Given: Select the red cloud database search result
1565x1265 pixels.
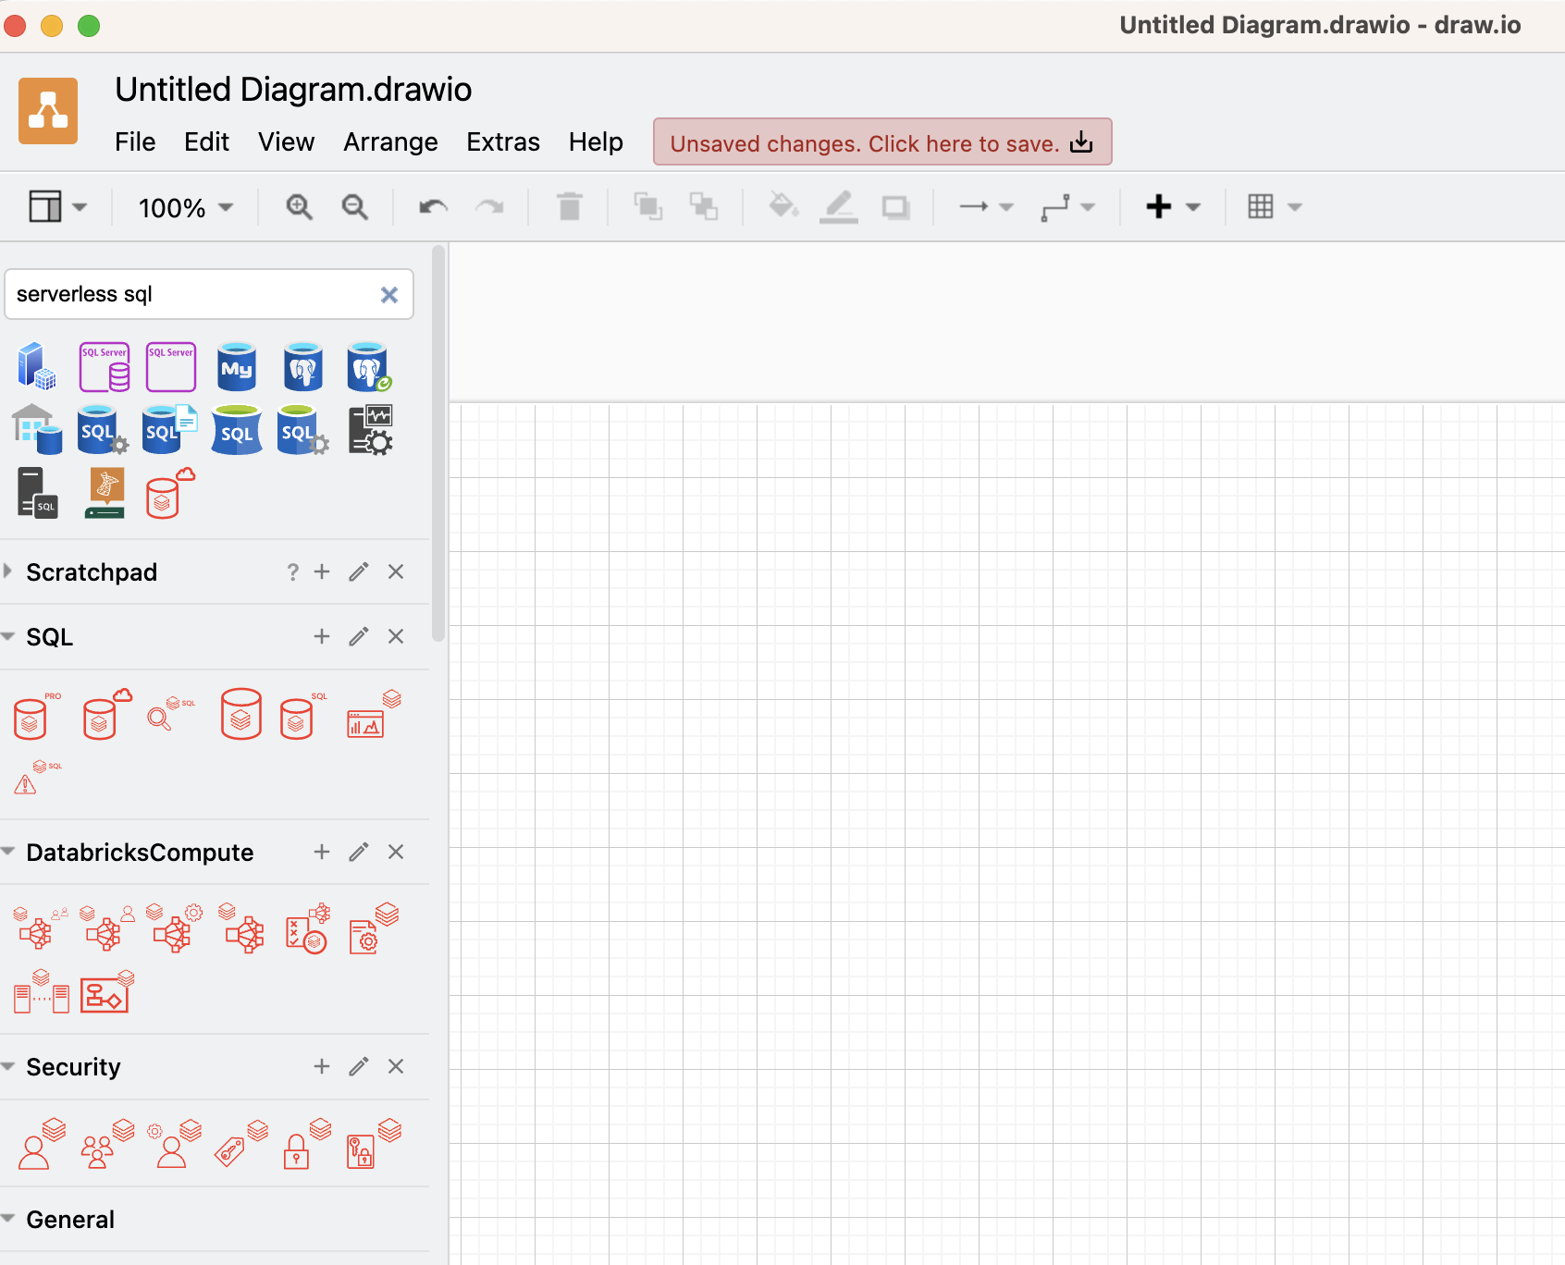Looking at the screenshot, I should click(x=171, y=493).
